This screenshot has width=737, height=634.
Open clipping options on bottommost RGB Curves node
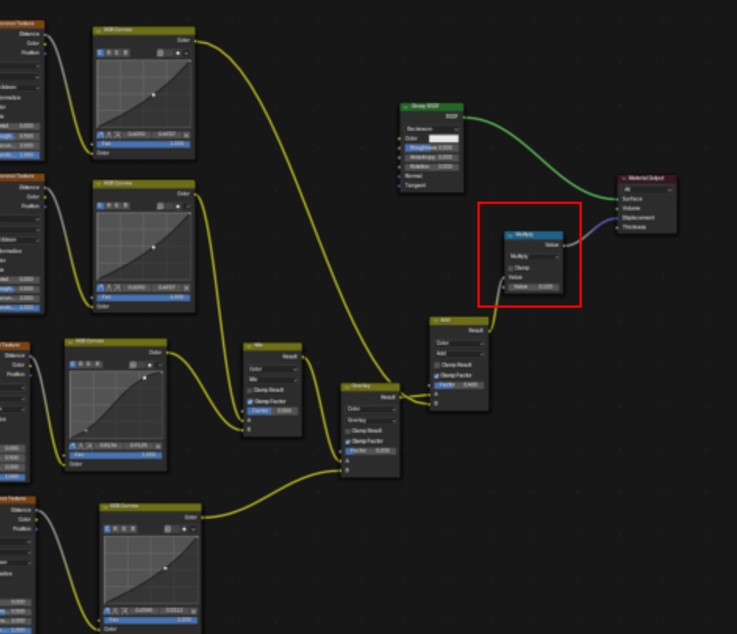point(184,529)
